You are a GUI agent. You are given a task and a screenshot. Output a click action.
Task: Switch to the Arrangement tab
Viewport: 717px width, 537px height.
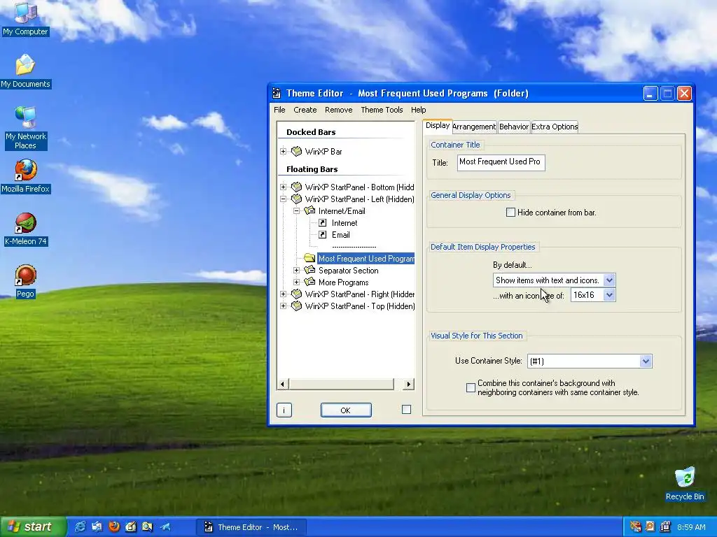[474, 127]
